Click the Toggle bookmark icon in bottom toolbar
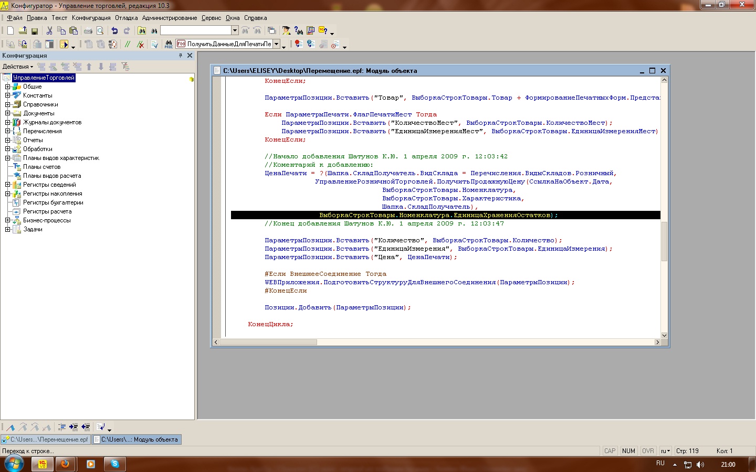 (10, 427)
